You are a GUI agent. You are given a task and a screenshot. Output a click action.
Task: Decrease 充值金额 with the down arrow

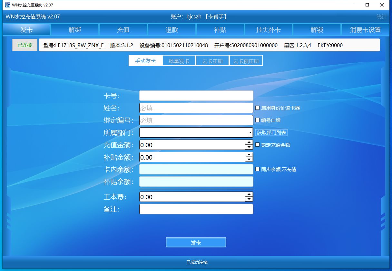[249, 147]
